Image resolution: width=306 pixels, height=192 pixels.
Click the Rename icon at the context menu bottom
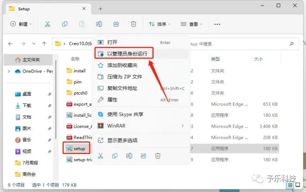coord(129,156)
